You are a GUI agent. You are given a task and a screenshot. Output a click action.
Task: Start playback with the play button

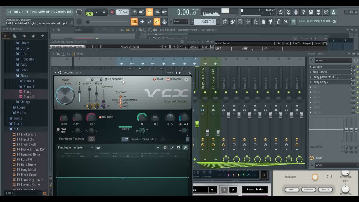tap(96, 12)
